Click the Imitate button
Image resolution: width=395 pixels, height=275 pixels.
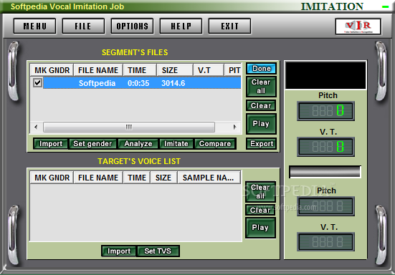point(176,144)
